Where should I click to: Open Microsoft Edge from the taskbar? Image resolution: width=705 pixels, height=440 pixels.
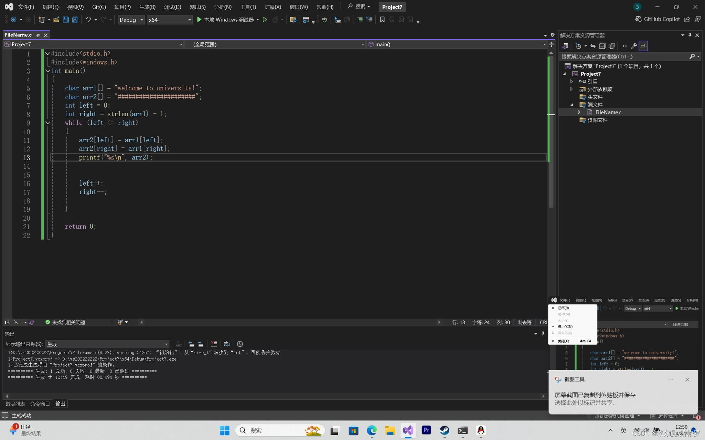[372, 430]
